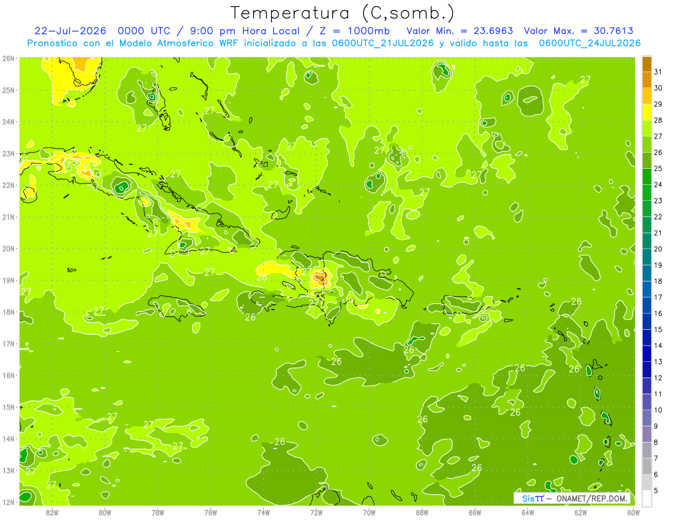Click the '68W' longitude axis label
This screenshot has width=673, height=520.
(x=422, y=512)
